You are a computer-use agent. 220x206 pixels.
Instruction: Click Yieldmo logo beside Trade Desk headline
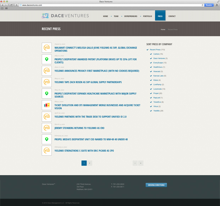[47, 117]
